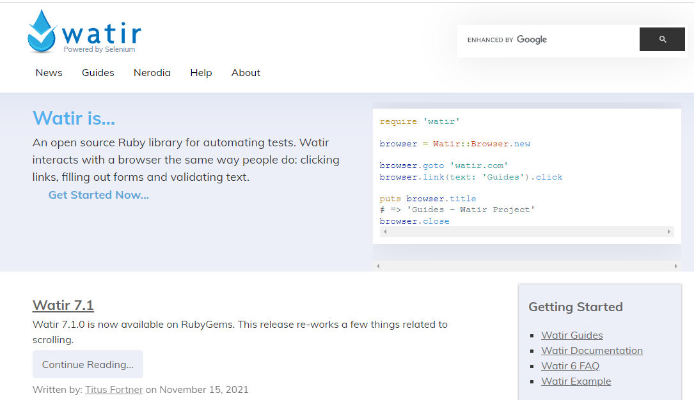
Task: Focus the Google search input field
Action: point(550,40)
